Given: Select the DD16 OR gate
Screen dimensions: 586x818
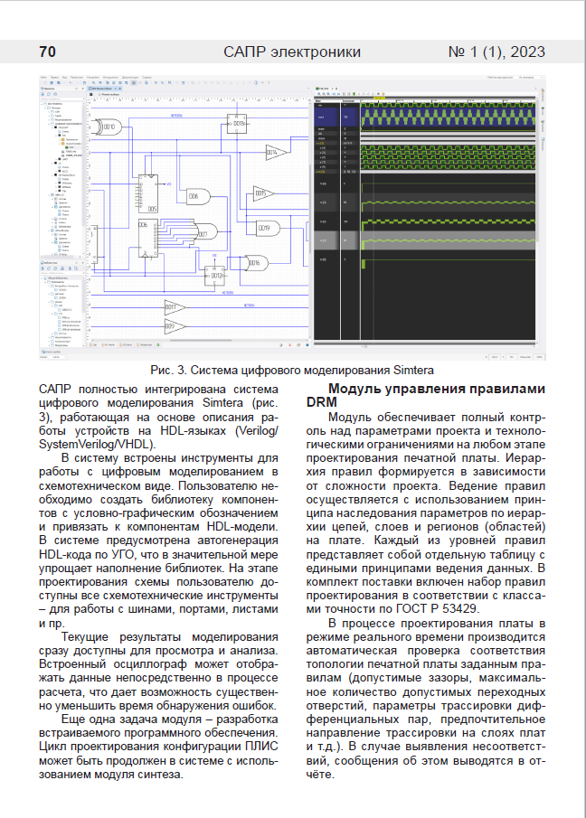Looking at the screenshot, I should tap(256, 263).
